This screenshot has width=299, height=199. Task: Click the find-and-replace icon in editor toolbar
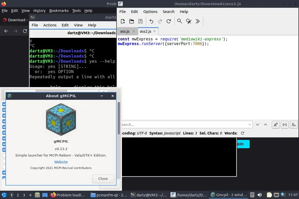(x=189, y=21)
